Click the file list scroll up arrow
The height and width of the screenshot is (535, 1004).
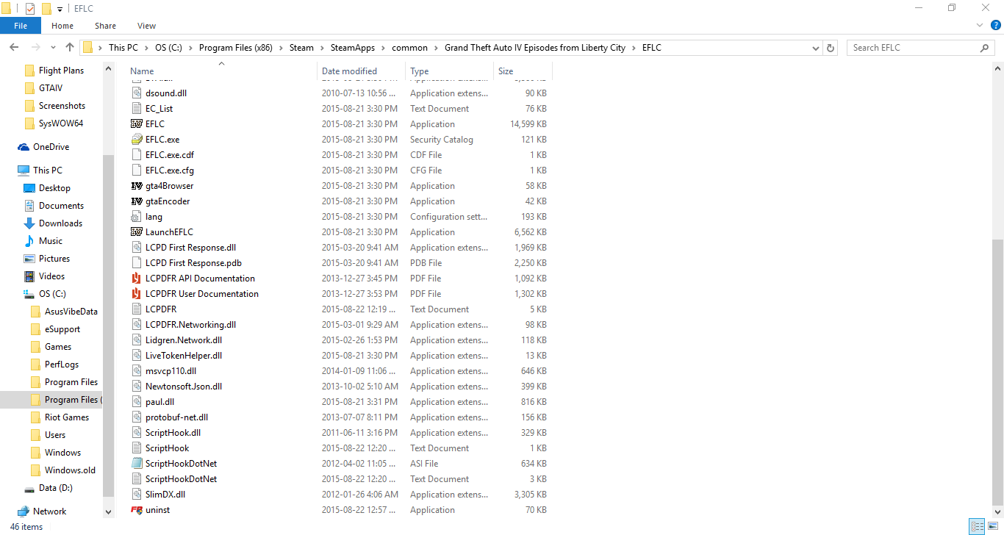click(x=997, y=70)
